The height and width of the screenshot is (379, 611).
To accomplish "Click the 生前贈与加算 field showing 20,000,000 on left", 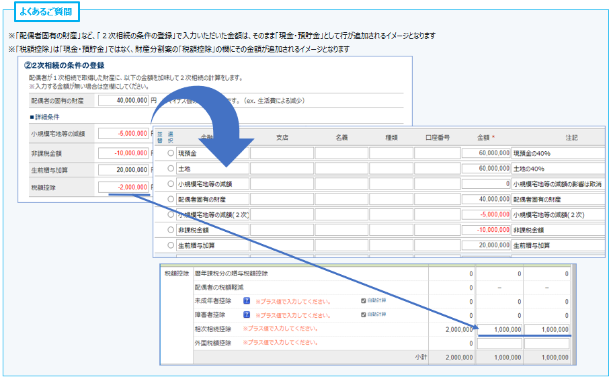I will [124, 170].
